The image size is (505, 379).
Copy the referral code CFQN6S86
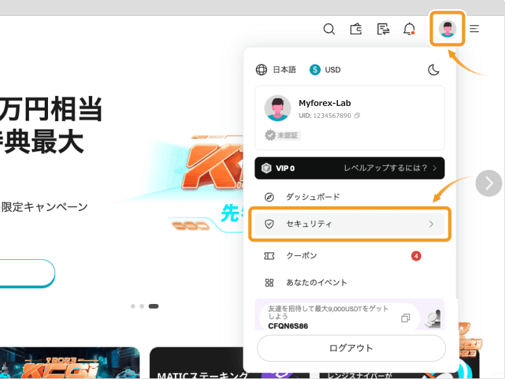[406, 318]
